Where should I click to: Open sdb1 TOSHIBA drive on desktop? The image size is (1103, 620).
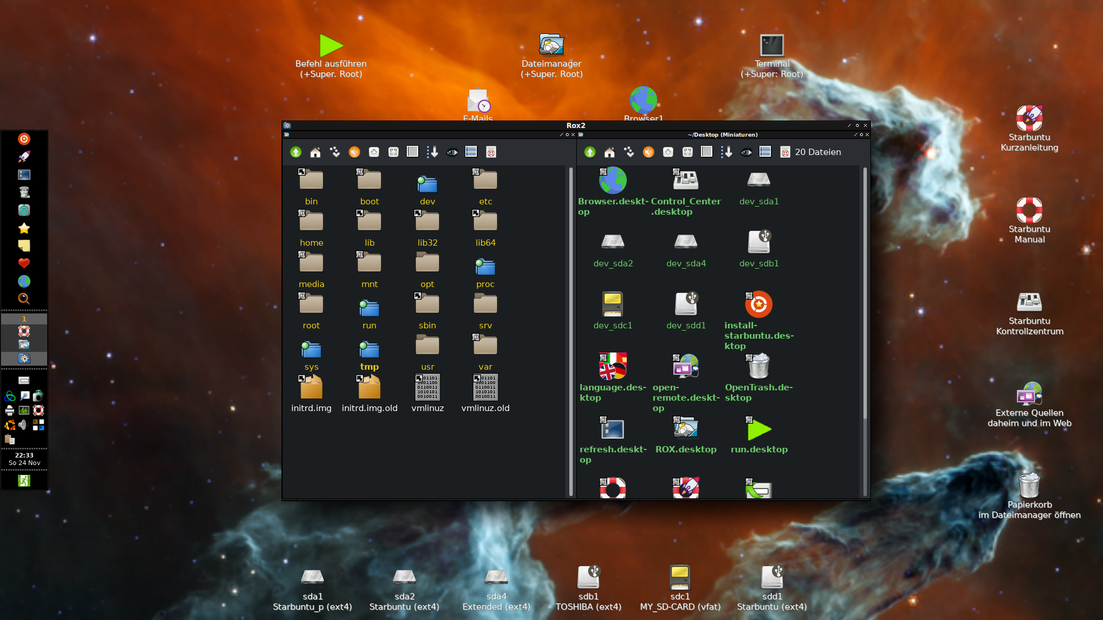point(588,588)
